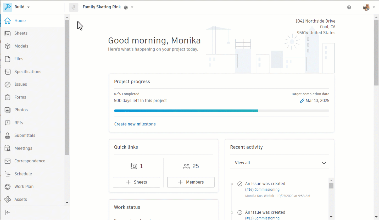Click the project progress bar
The width and height of the screenshot is (379, 220).
[x=221, y=111]
